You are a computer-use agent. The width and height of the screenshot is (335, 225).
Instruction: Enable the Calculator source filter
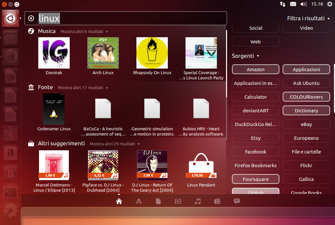256,97
